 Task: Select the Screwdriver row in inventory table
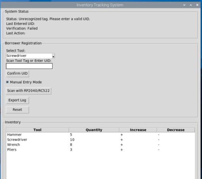pyautogui.click(x=100, y=140)
